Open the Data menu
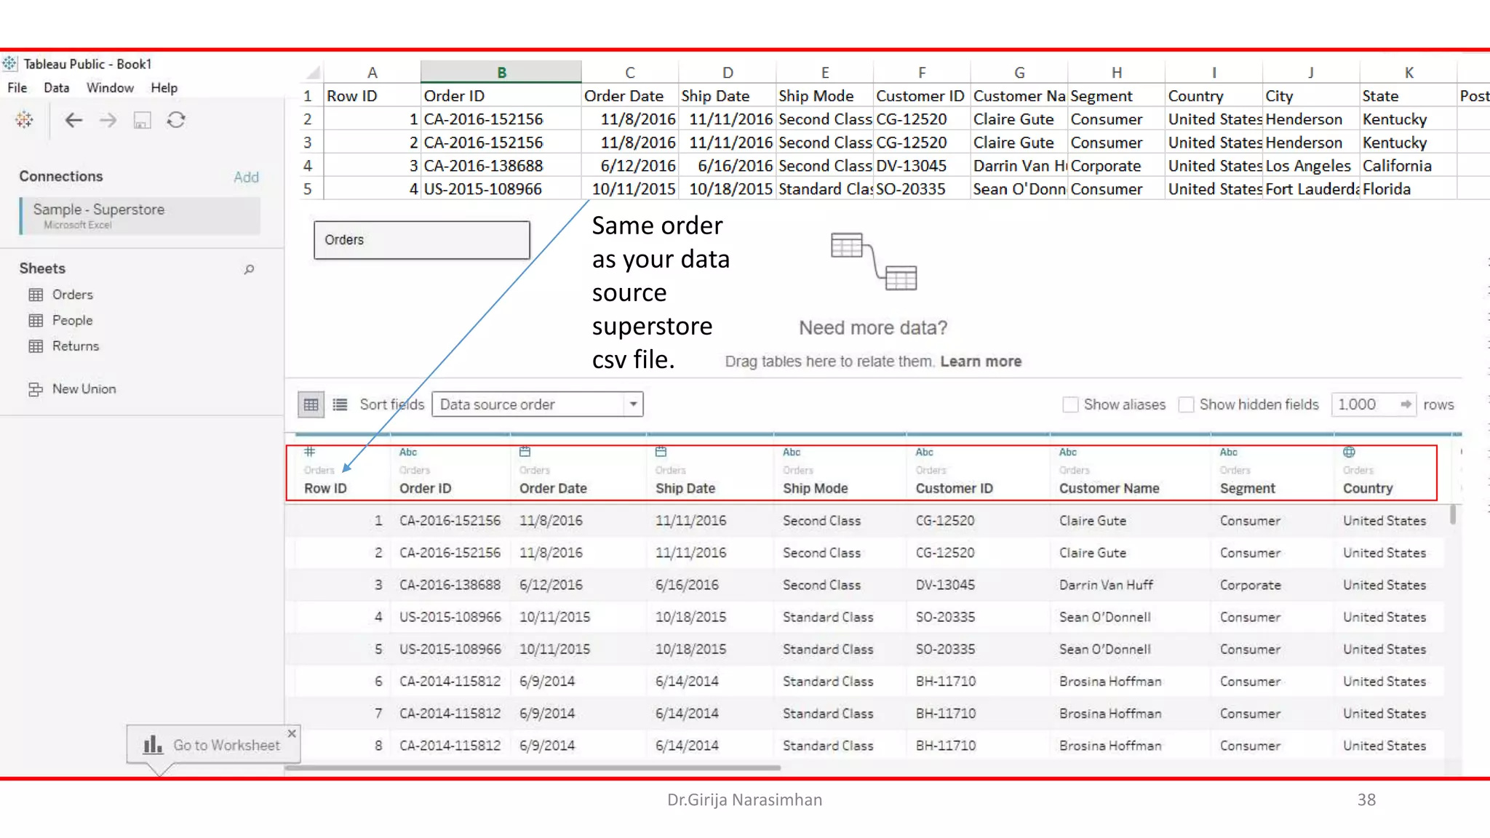This screenshot has height=838, width=1490. [56, 88]
